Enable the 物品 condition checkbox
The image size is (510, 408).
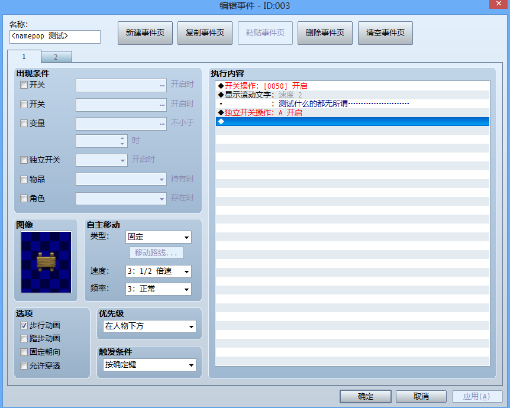(x=24, y=179)
